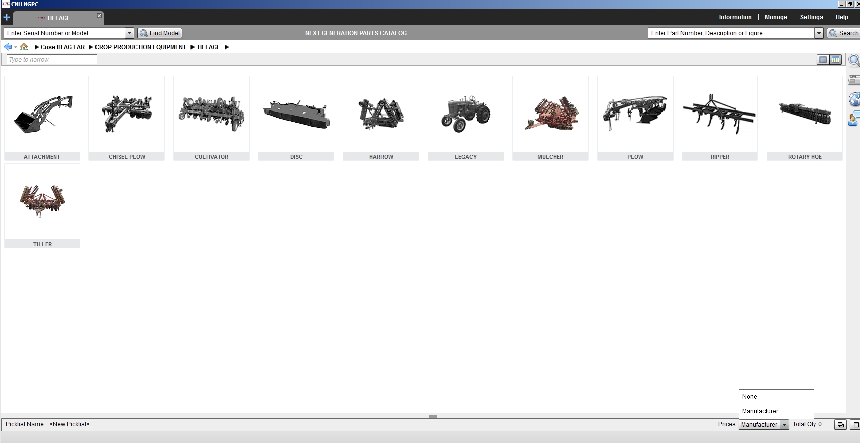Open the RIPPER category
The image size is (860, 443).
(720, 119)
